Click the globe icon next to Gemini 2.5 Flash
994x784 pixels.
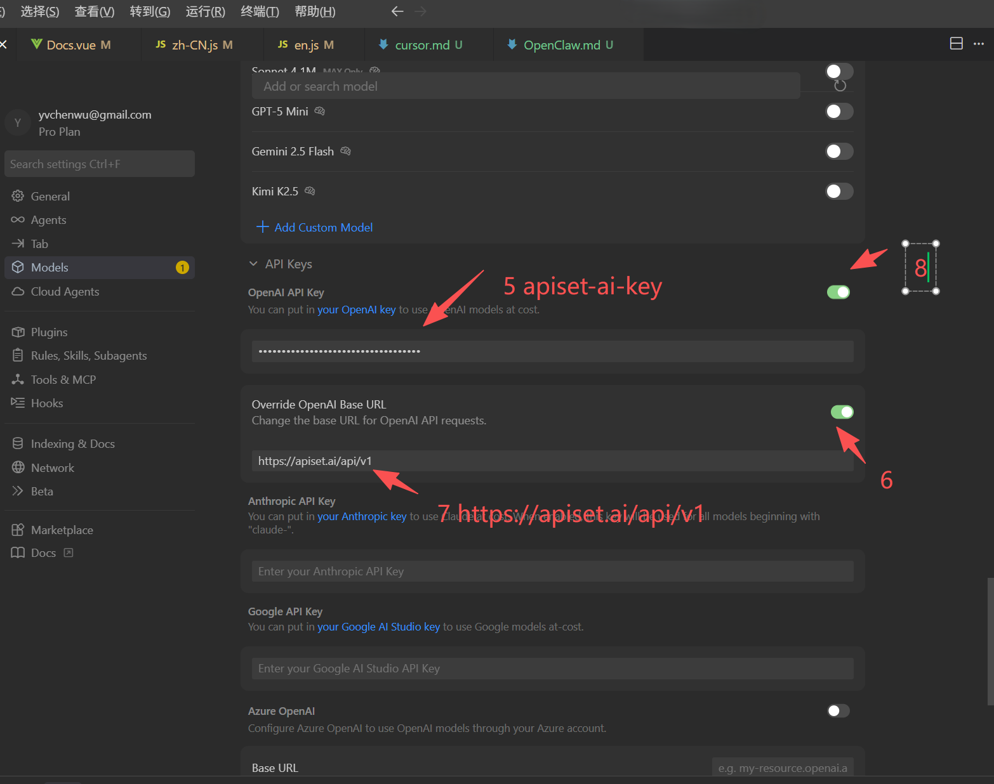(x=345, y=151)
